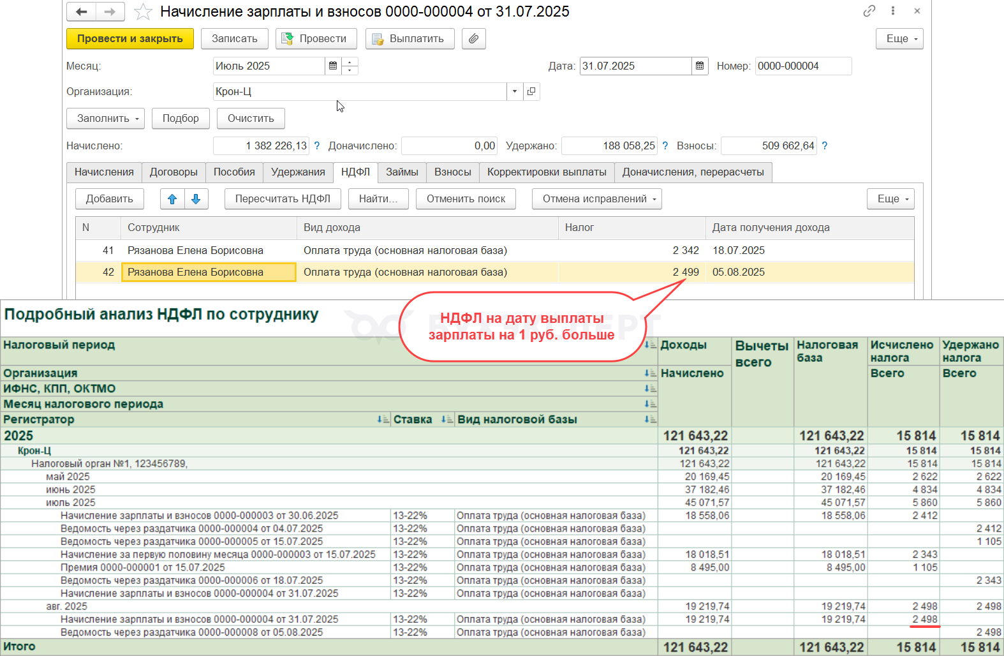Open the calendar picker for Дата
Screen dimensions: 1004x656
700,66
